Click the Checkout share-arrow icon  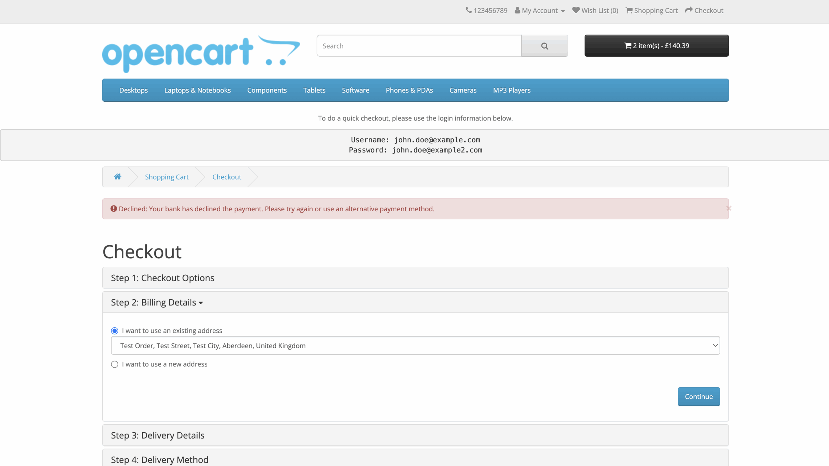[x=689, y=10]
